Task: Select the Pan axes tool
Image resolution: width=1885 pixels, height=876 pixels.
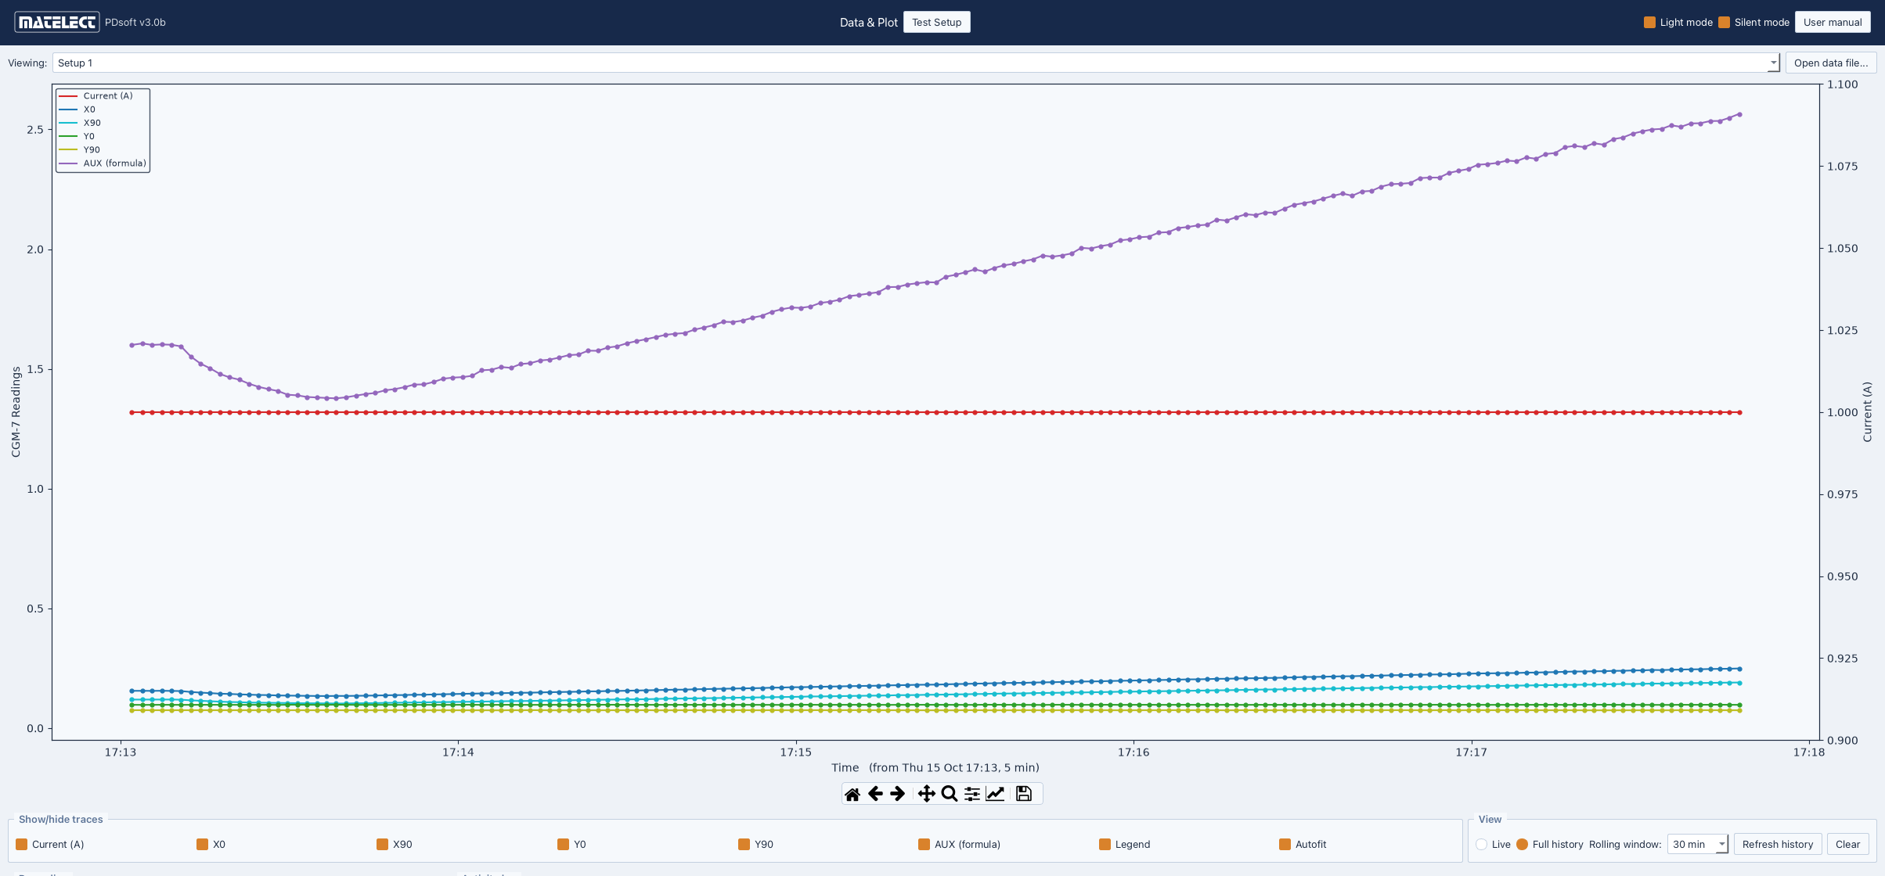Action: coord(927,794)
